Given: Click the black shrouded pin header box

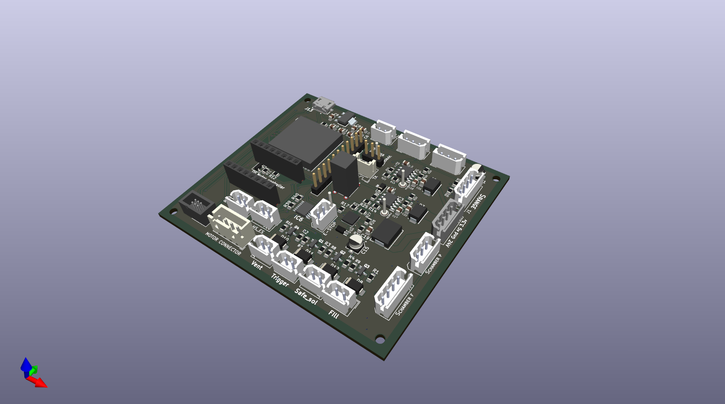Looking at the screenshot, I should click(x=194, y=206).
